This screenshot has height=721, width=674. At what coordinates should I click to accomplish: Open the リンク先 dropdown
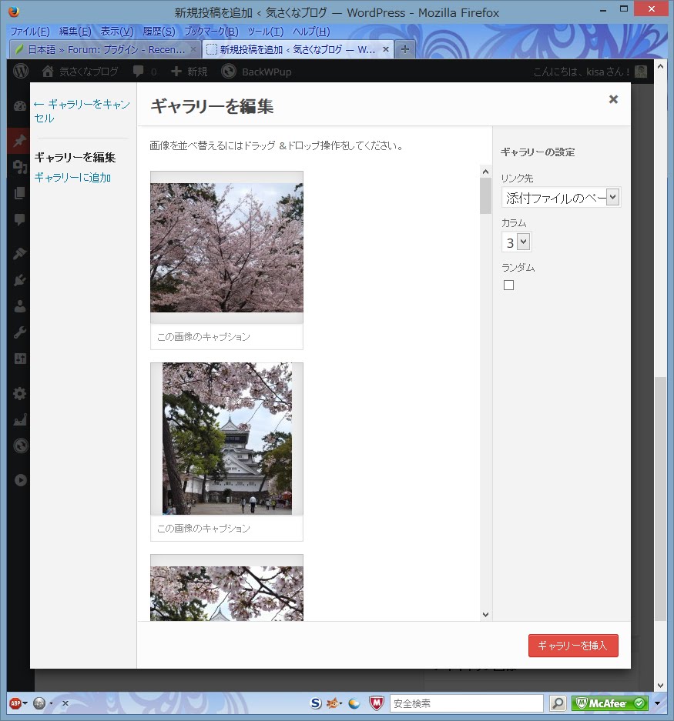tap(561, 197)
